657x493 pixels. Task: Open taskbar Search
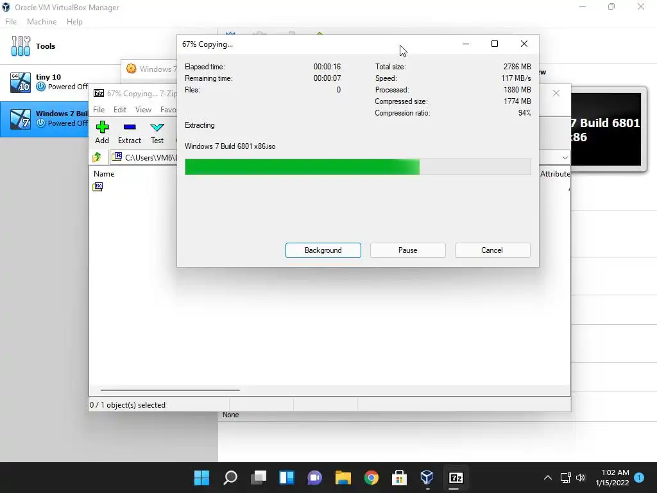[x=230, y=478]
